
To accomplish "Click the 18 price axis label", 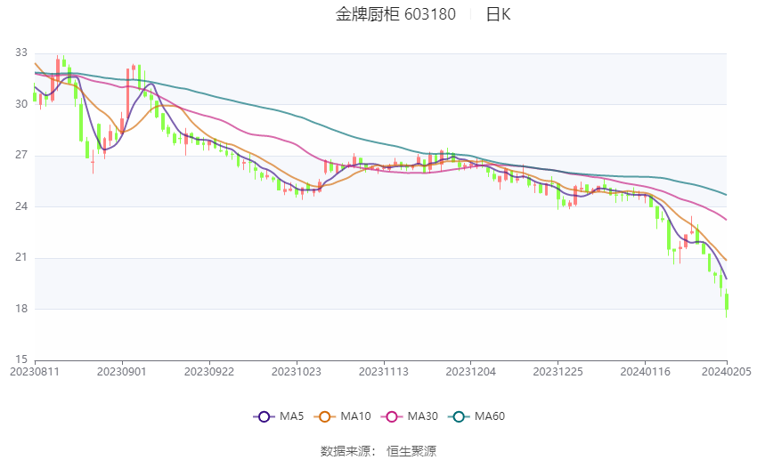I will 21,309.
